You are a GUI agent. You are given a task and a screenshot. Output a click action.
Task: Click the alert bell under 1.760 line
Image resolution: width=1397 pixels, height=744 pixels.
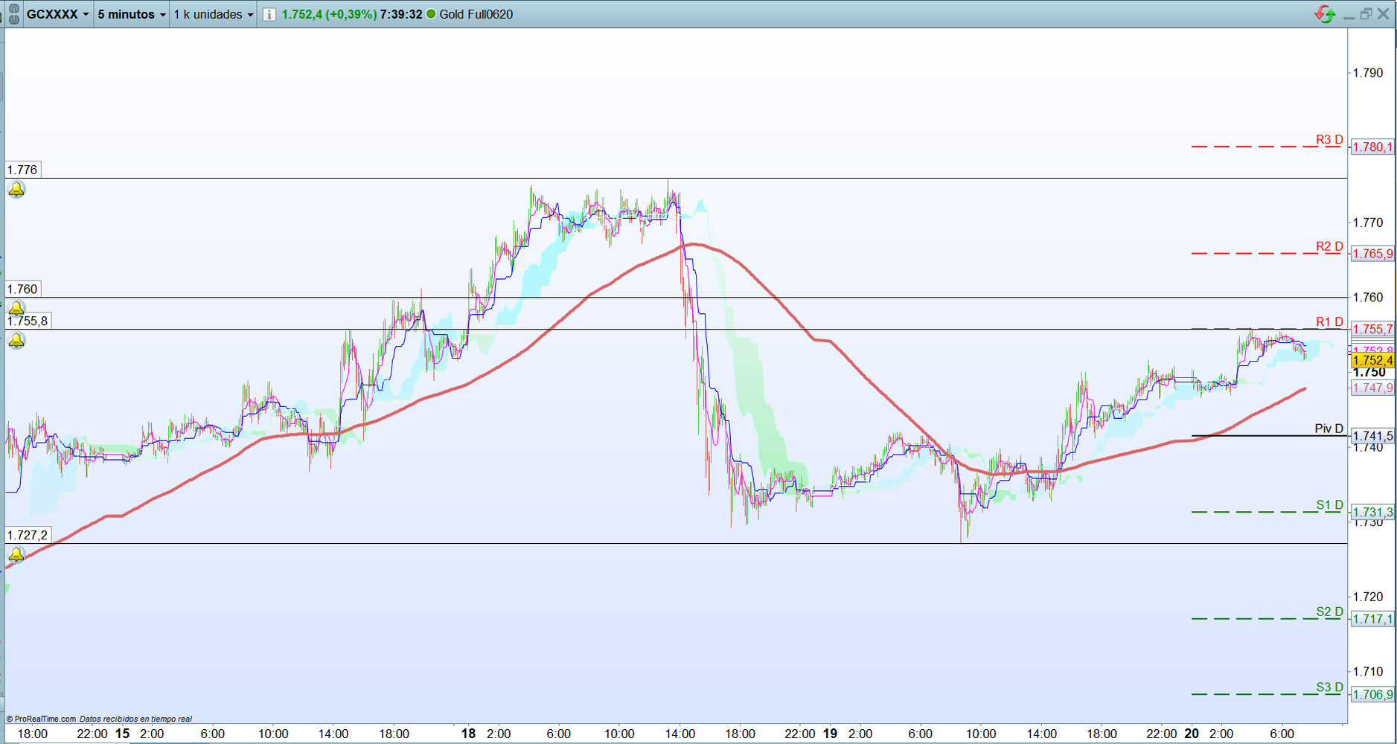click(x=16, y=308)
